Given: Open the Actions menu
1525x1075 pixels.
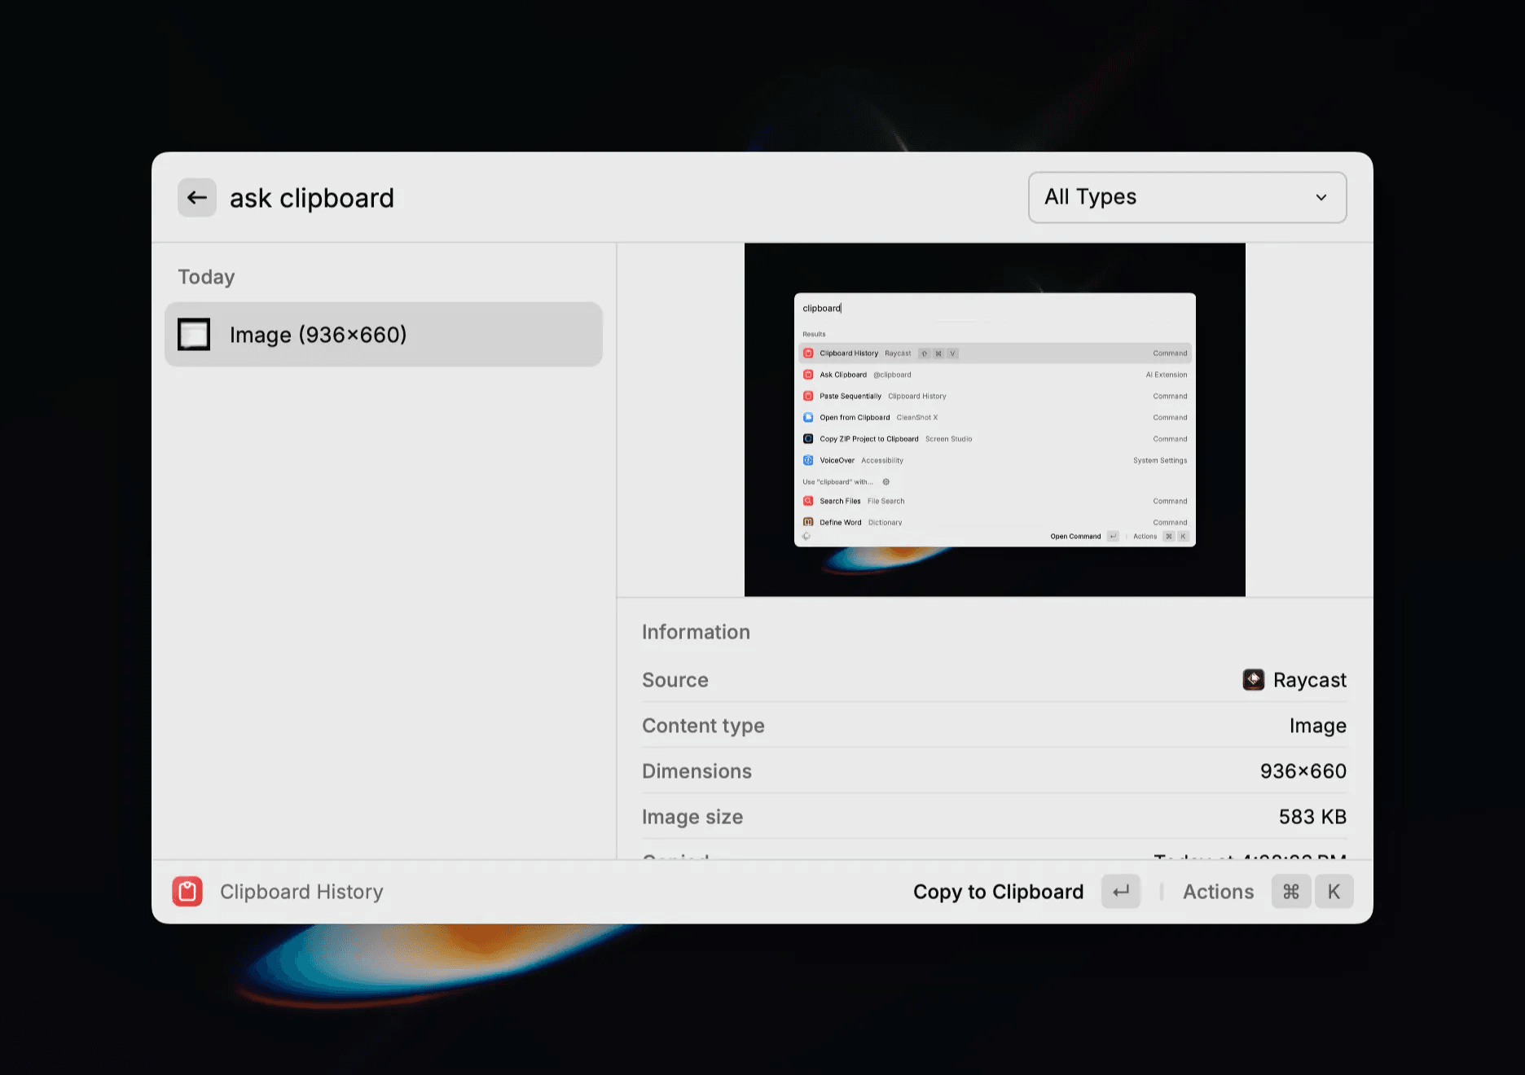Looking at the screenshot, I should [x=1218, y=892].
